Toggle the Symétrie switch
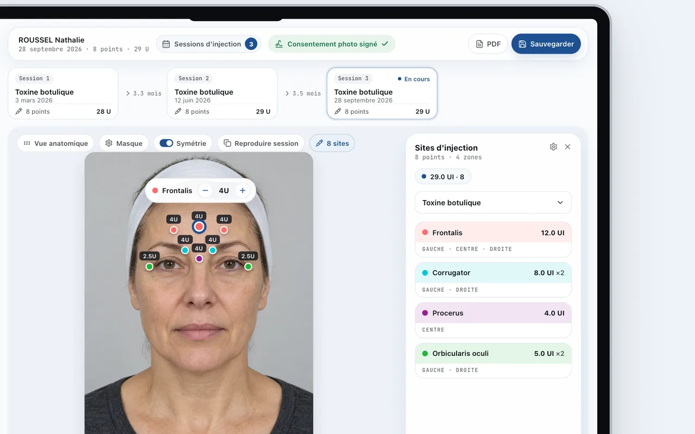Viewport: 695px width, 434px height. [166, 143]
